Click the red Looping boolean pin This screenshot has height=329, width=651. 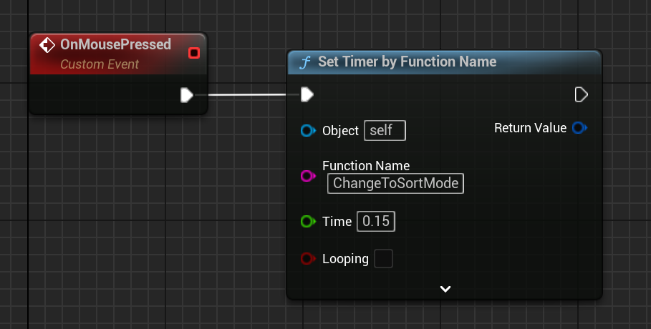click(x=308, y=258)
